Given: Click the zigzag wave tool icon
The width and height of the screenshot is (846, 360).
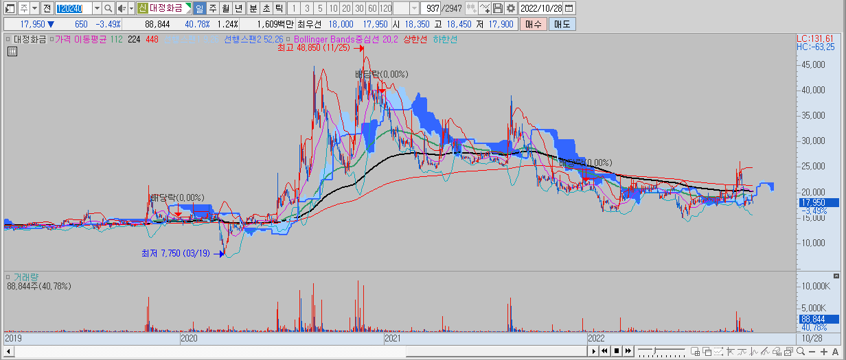Looking at the screenshot, I should pyautogui.click(x=753, y=352).
